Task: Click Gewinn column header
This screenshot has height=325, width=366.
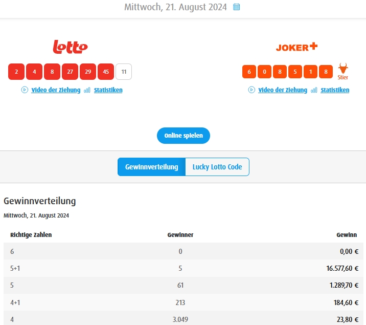Action: (x=347, y=235)
